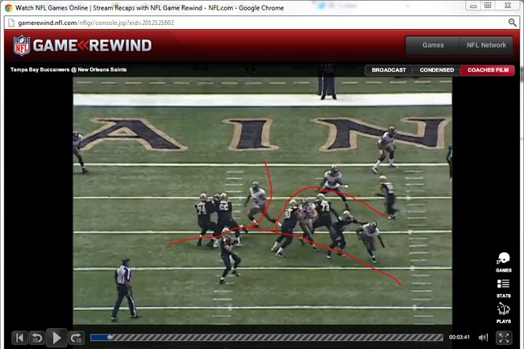The width and height of the screenshot is (524, 349).
Task: Select the Coaches Film tab
Action: click(488, 70)
